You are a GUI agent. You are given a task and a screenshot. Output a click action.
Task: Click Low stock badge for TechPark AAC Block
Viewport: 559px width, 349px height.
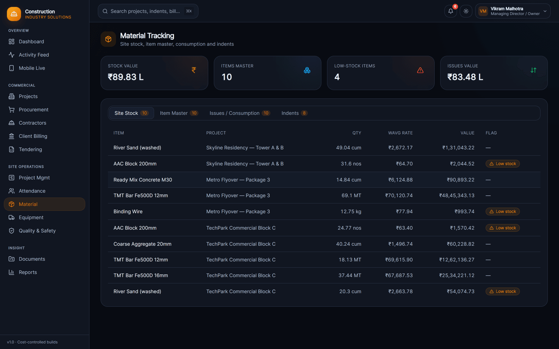tap(502, 228)
